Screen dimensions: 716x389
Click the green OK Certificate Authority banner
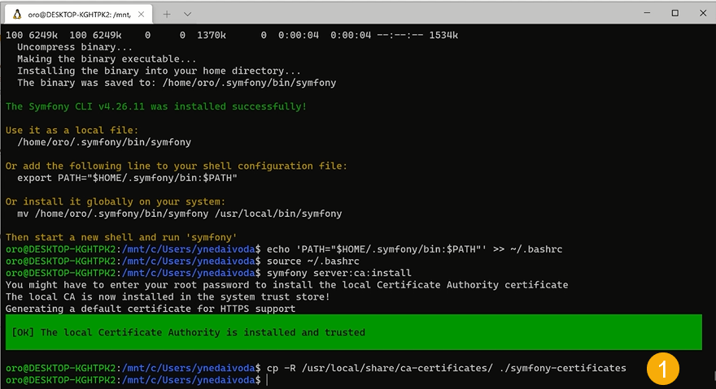pos(353,332)
